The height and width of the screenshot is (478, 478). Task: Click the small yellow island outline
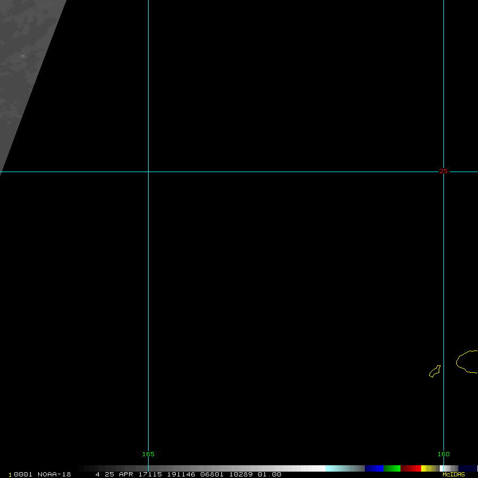[x=435, y=371]
